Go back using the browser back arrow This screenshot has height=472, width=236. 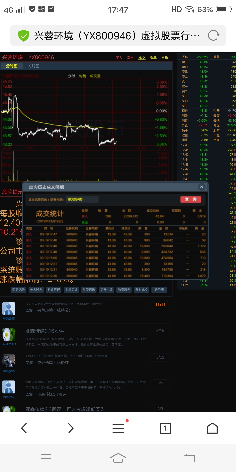click(x=24, y=428)
